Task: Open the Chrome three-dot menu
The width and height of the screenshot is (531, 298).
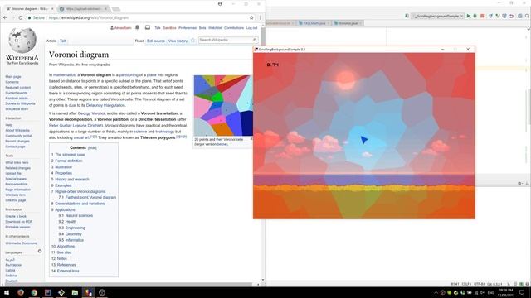Action: pos(260,17)
